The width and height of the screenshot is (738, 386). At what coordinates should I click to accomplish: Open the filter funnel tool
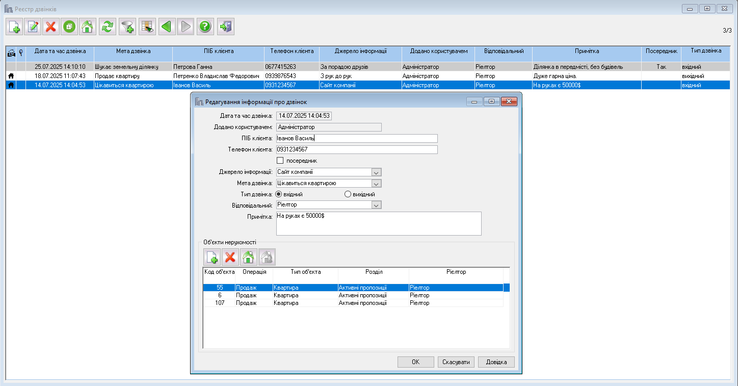click(127, 27)
